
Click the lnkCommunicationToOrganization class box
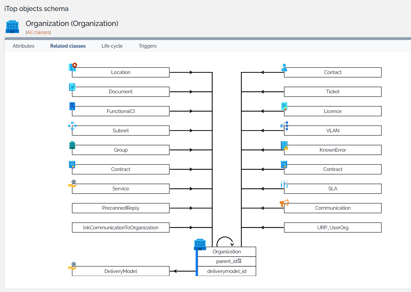click(121, 228)
